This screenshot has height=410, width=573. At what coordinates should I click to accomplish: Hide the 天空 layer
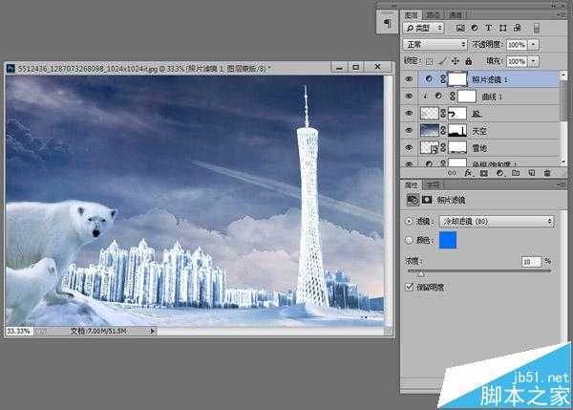(x=409, y=130)
